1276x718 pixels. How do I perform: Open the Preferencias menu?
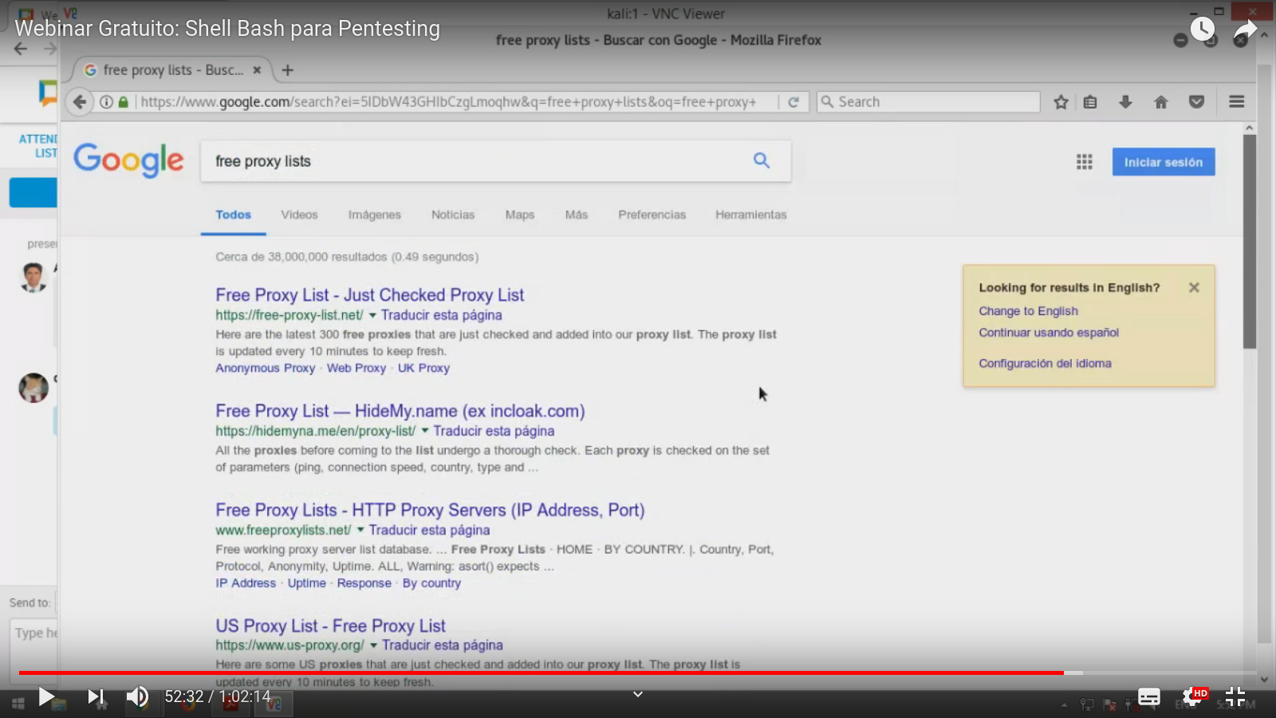point(652,215)
